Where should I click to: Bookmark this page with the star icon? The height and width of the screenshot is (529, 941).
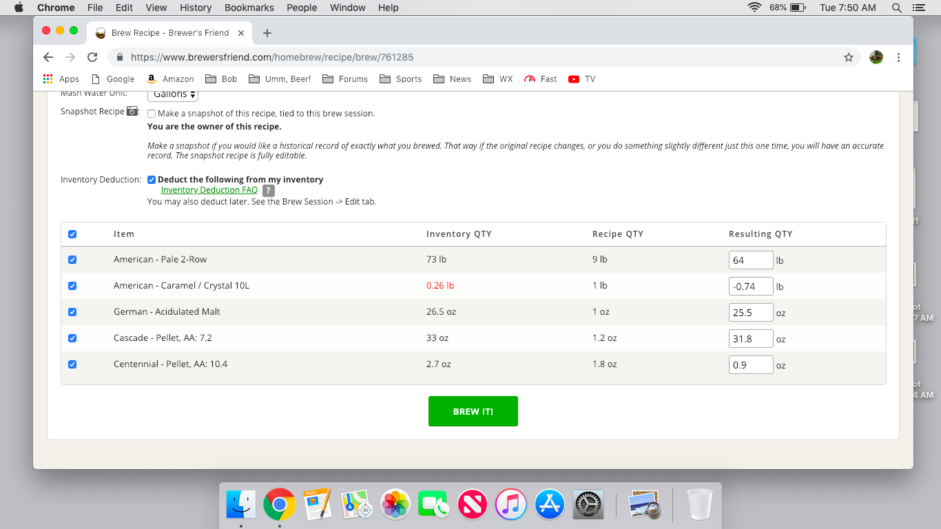849,57
